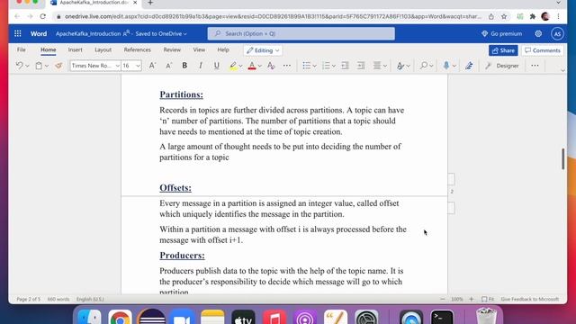Expand the undo dropdown arrow
Image resolution: width=576 pixels, height=324 pixels.
pyautogui.click(x=27, y=66)
